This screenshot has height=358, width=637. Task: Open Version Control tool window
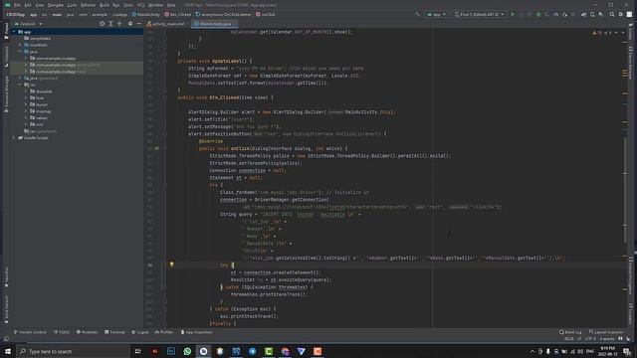(31, 332)
